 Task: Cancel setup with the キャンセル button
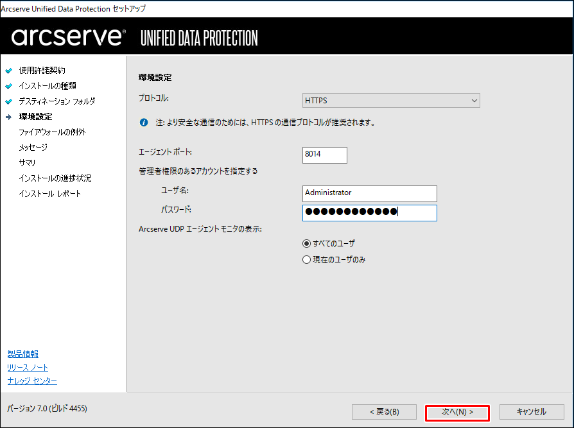coord(532,412)
